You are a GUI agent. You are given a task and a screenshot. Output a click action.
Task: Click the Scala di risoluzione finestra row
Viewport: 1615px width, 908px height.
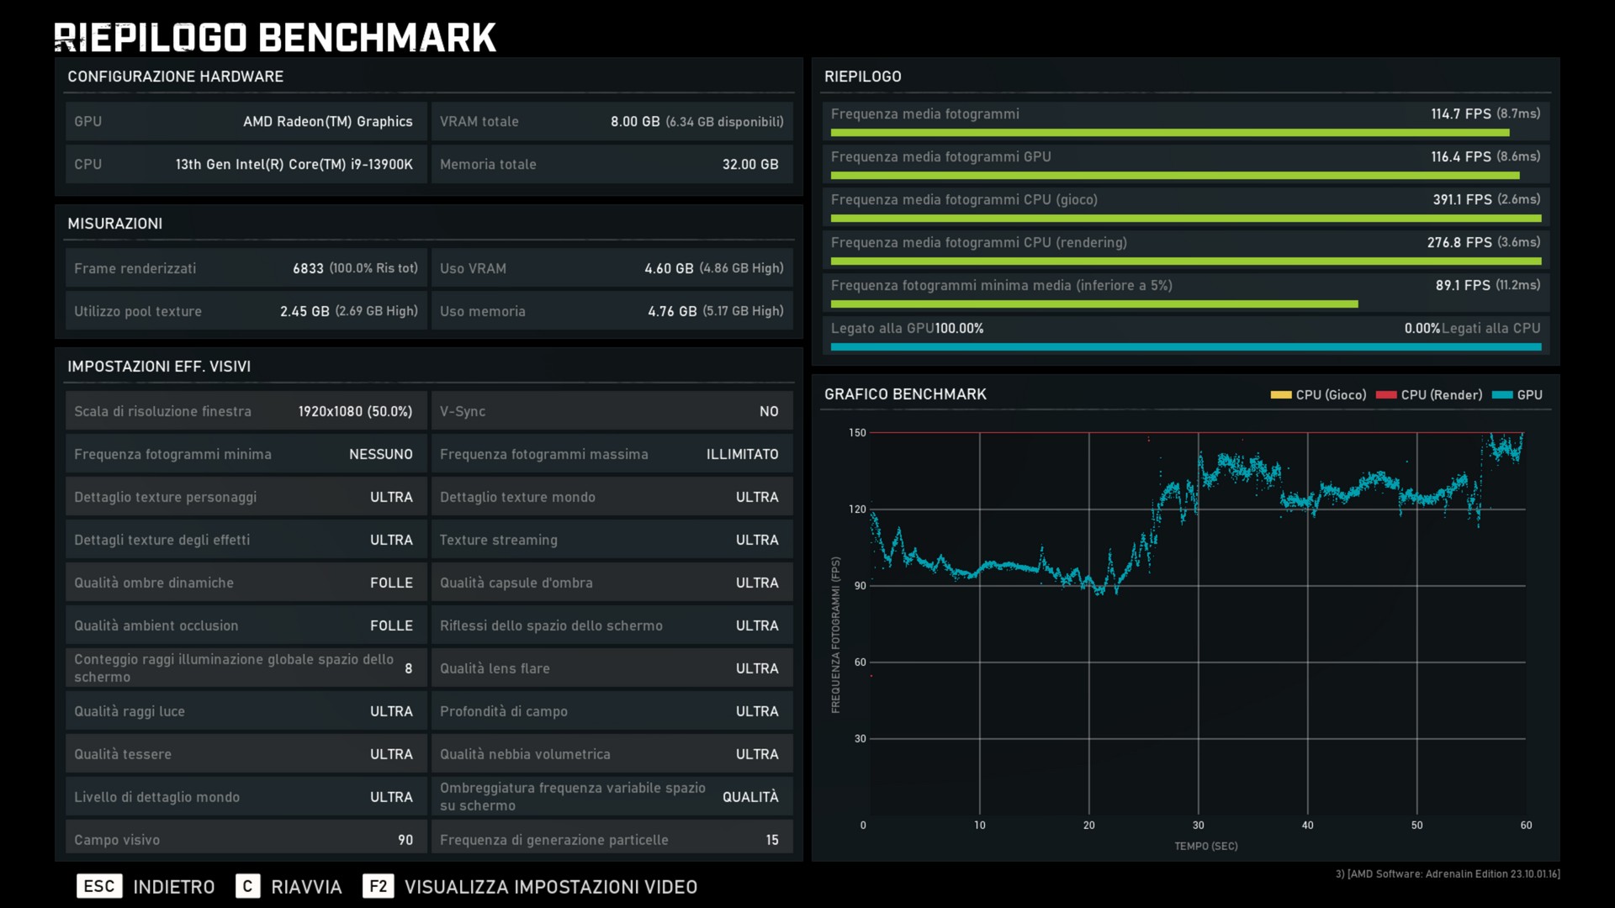coord(246,411)
